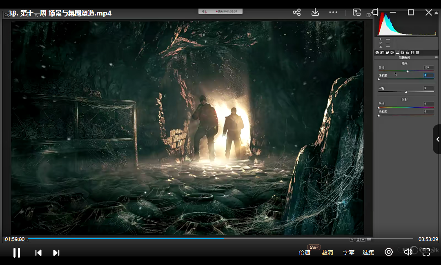Select the Basic panel icon in Camera Raw
The height and width of the screenshot is (265, 441).
[x=377, y=53]
